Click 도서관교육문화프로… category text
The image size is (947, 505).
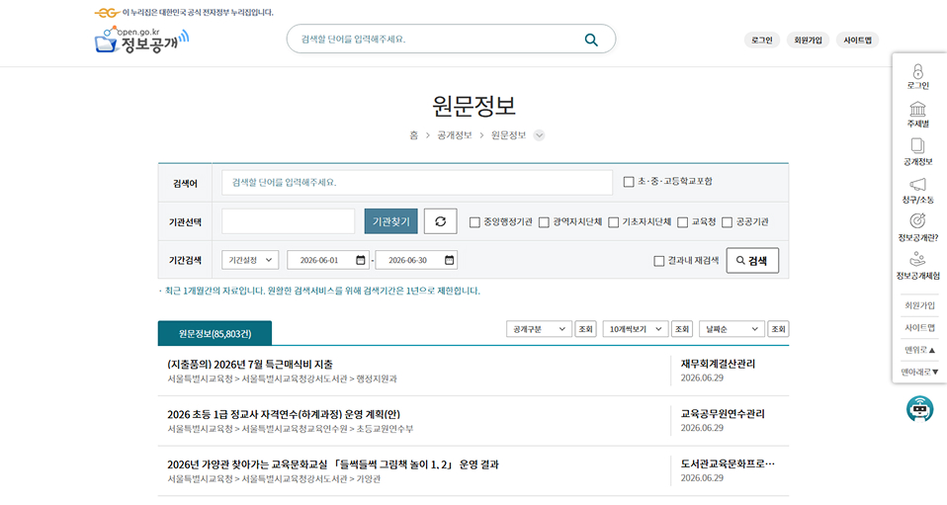(x=728, y=463)
